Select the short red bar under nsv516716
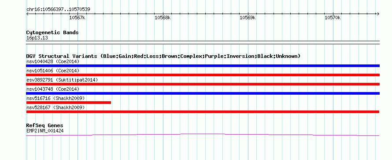The height and width of the screenshot is (160, 392). tap(69, 103)
